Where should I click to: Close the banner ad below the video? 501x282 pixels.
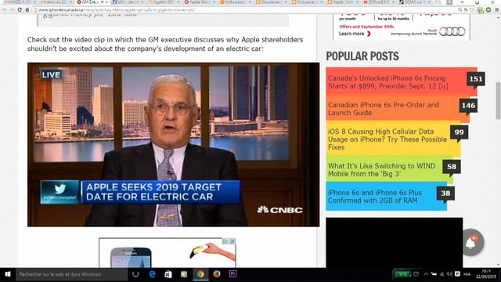pyautogui.click(x=232, y=241)
